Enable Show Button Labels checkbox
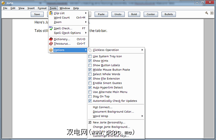This screenshot has height=140, width=216. coord(90,65)
